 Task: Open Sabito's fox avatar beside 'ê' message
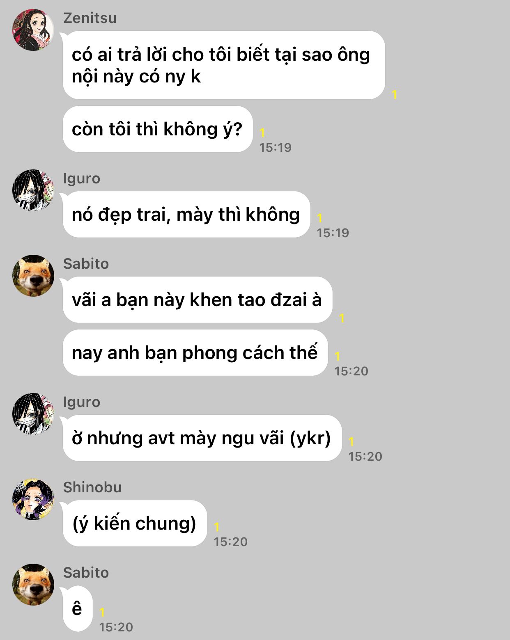click(x=33, y=585)
